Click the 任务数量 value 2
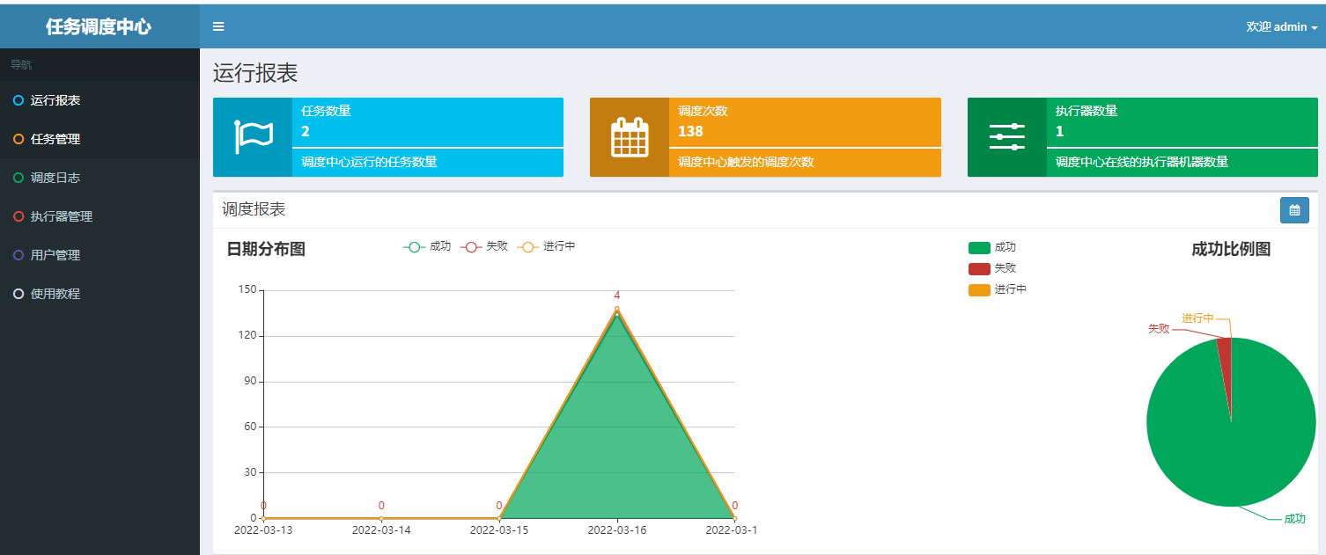This screenshot has width=1326, height=555. pyautogui.click(x=306, y=132)
